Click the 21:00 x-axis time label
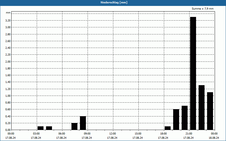The image size is (226, 141). pos(189,134)
